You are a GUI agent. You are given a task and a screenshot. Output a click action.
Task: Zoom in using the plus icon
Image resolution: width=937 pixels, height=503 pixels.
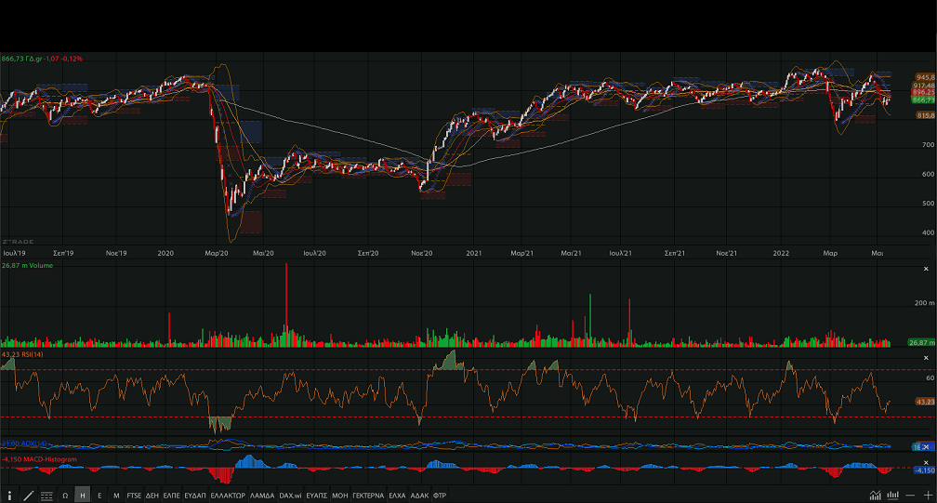coord(928,496)
